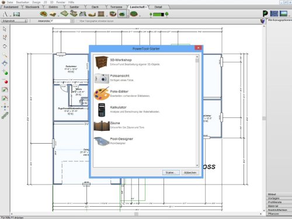Select Fotoansicht in the PowerTool list
Viewport: 292px width, 219px height.
coord(144,78)
